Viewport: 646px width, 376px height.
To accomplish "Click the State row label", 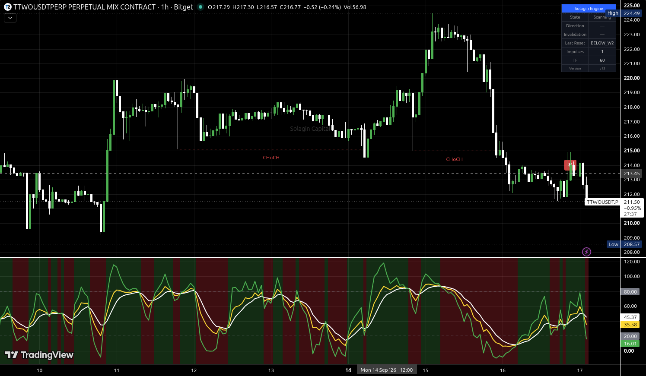I will pos(575,17).
